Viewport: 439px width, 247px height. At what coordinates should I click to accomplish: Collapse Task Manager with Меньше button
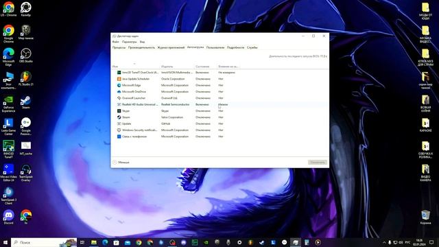121,163
